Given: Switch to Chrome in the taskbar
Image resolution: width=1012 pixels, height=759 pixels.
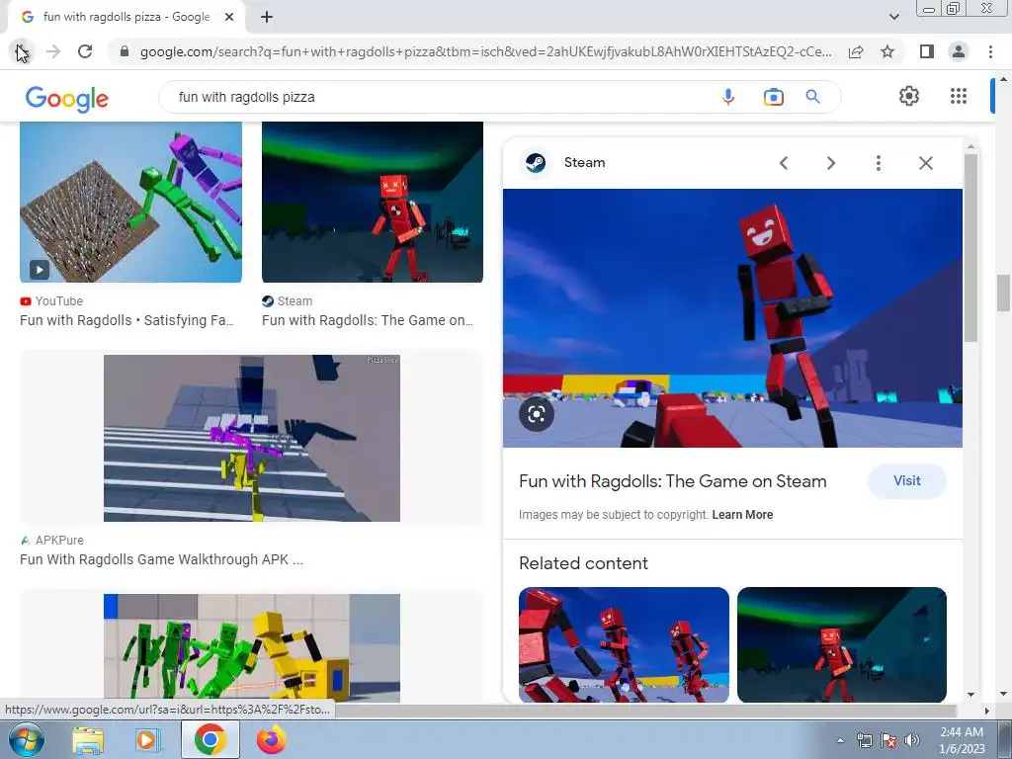Looking at the screenshot, I should [x=210, y=740].
